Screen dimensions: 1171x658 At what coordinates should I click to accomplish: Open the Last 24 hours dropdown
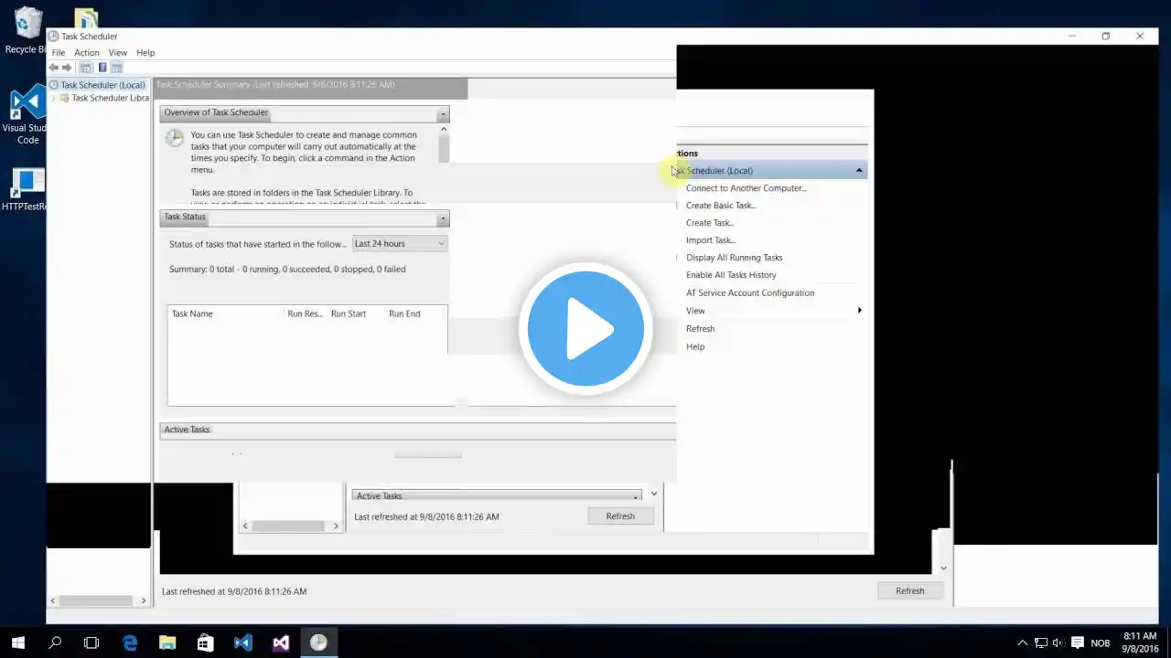[x=400, y=244]
